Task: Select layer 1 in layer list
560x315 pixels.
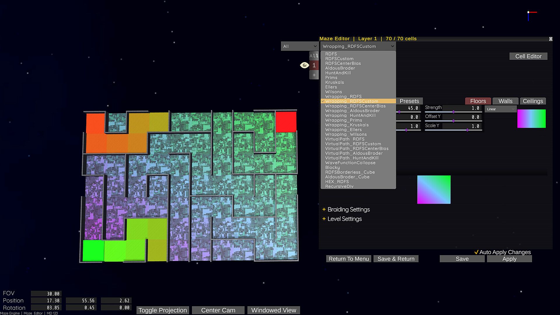Action: click(x=314, y=65)
